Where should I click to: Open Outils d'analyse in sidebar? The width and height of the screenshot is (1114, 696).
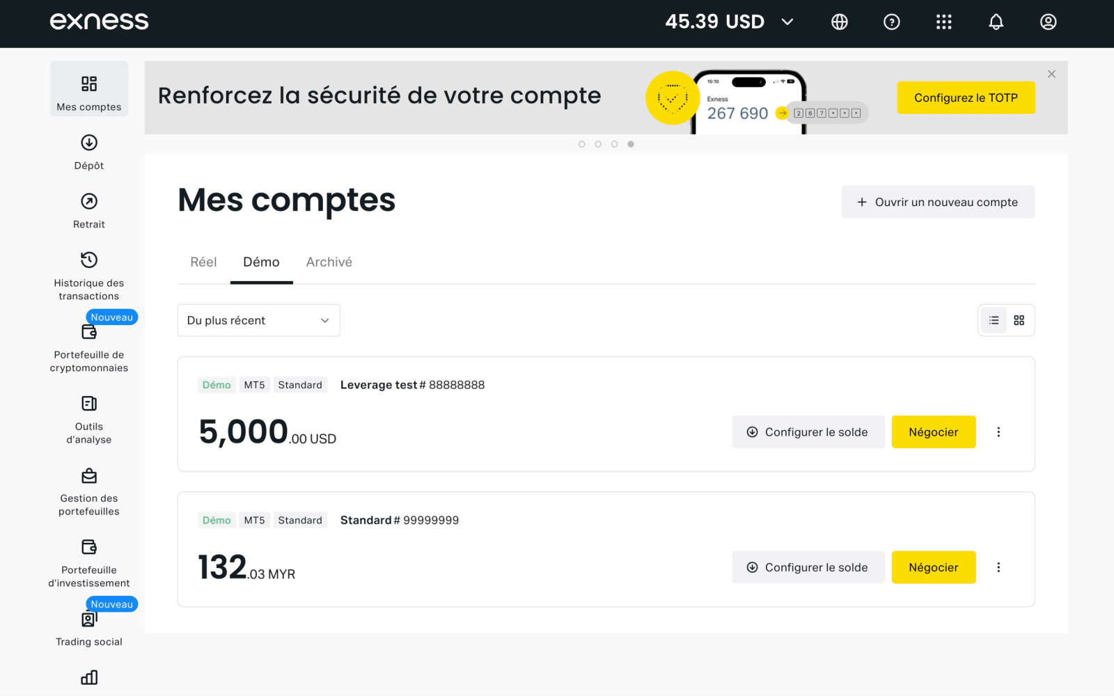tap(89, 420)
